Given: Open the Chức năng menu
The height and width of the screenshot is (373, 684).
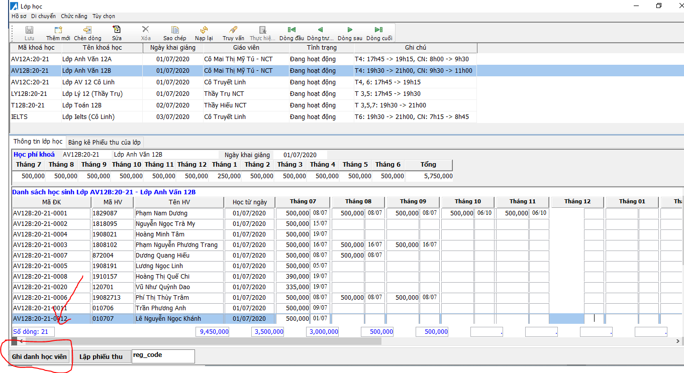Looking at the screenshot, I should click(x=74, y=16).
